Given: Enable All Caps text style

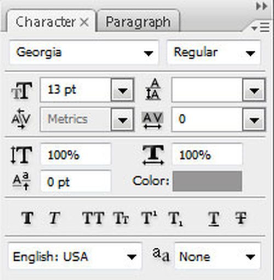Looking at the screenshot, I should 93,218.
